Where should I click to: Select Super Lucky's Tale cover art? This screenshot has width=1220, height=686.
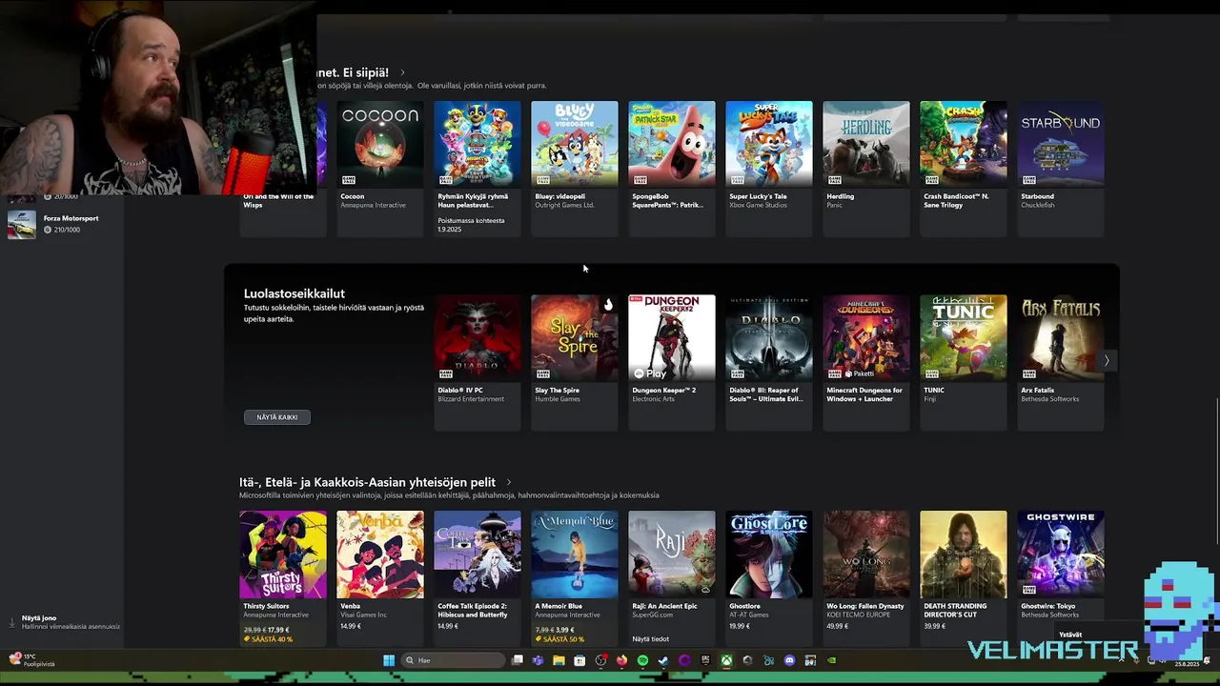coord(768,144)
